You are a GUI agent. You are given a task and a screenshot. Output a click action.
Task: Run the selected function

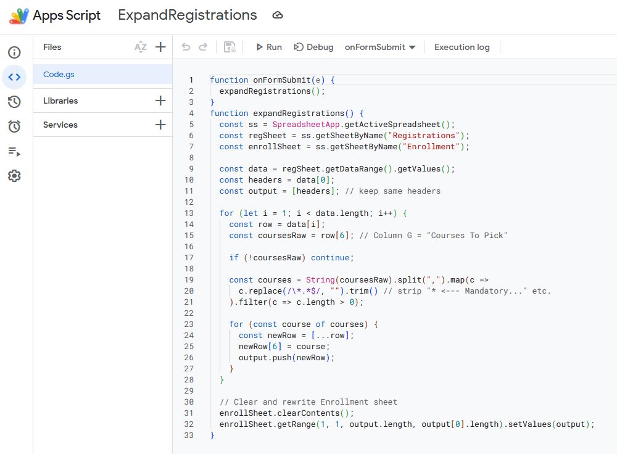coord(268,47)
